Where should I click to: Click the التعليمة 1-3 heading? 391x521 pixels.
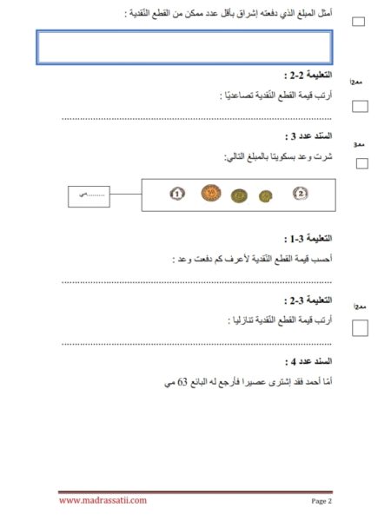click(308, 238)
